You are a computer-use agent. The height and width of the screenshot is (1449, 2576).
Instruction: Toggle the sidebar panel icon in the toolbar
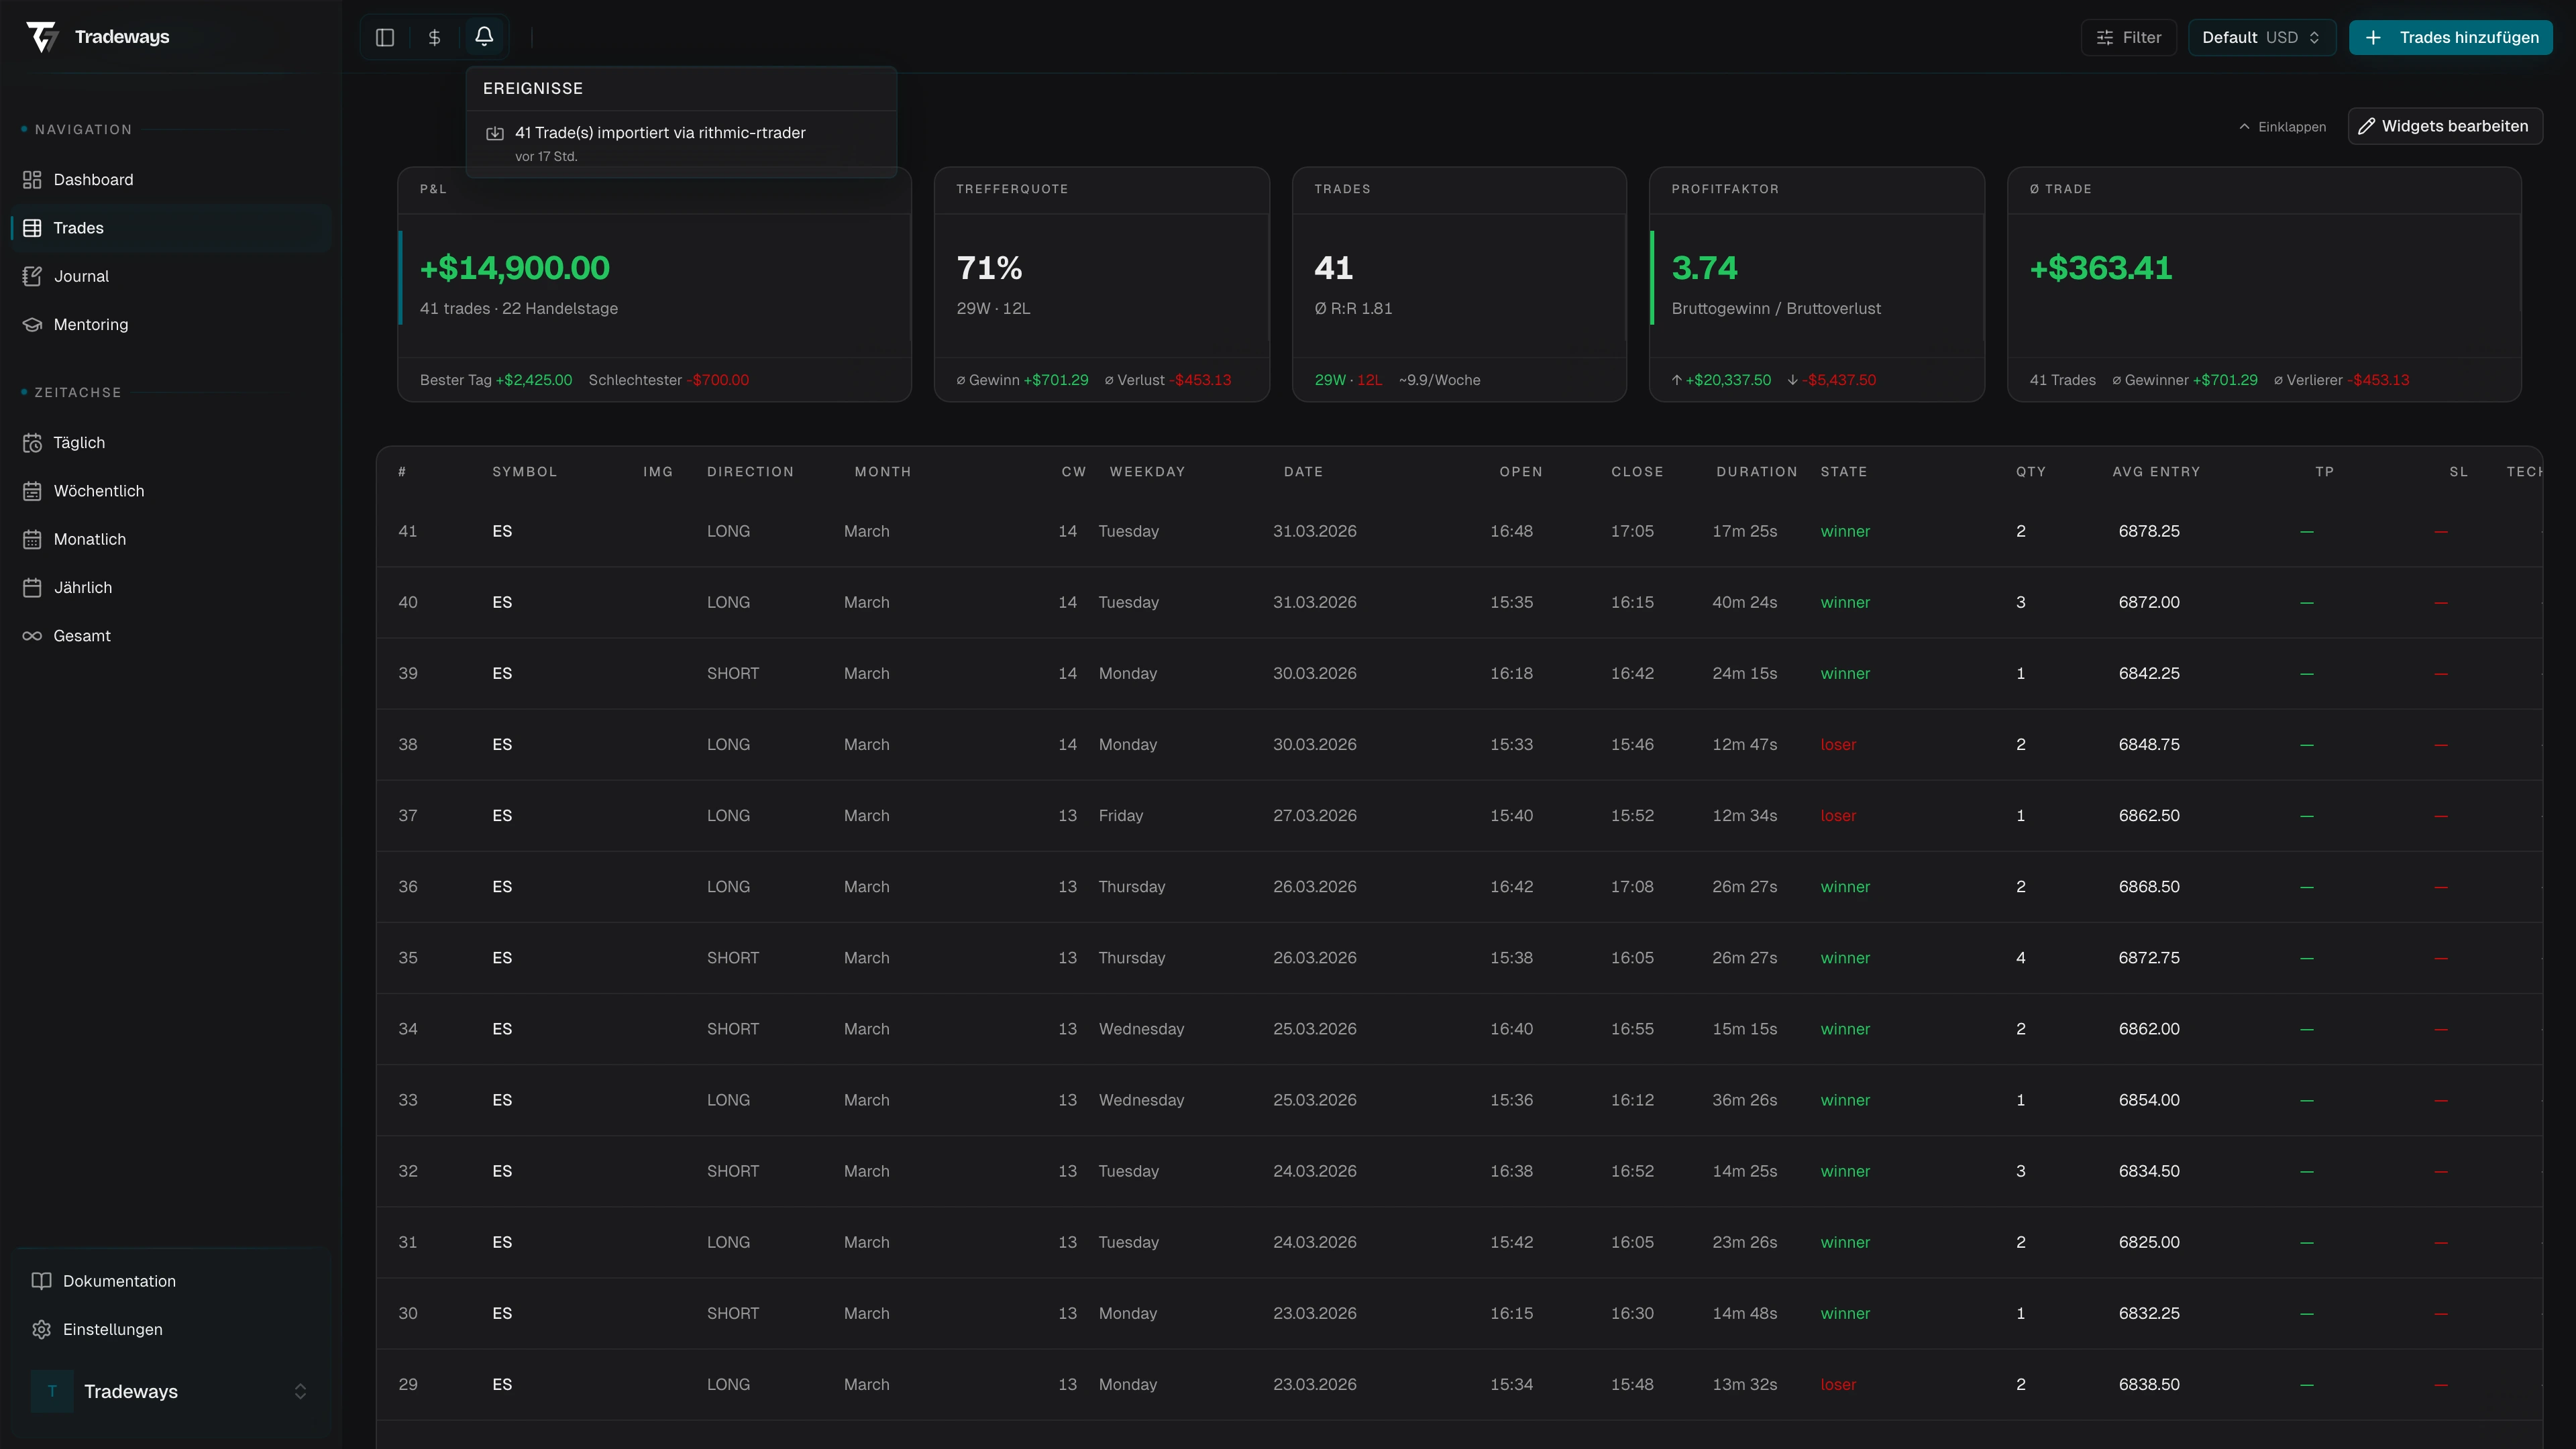[385, 37]
